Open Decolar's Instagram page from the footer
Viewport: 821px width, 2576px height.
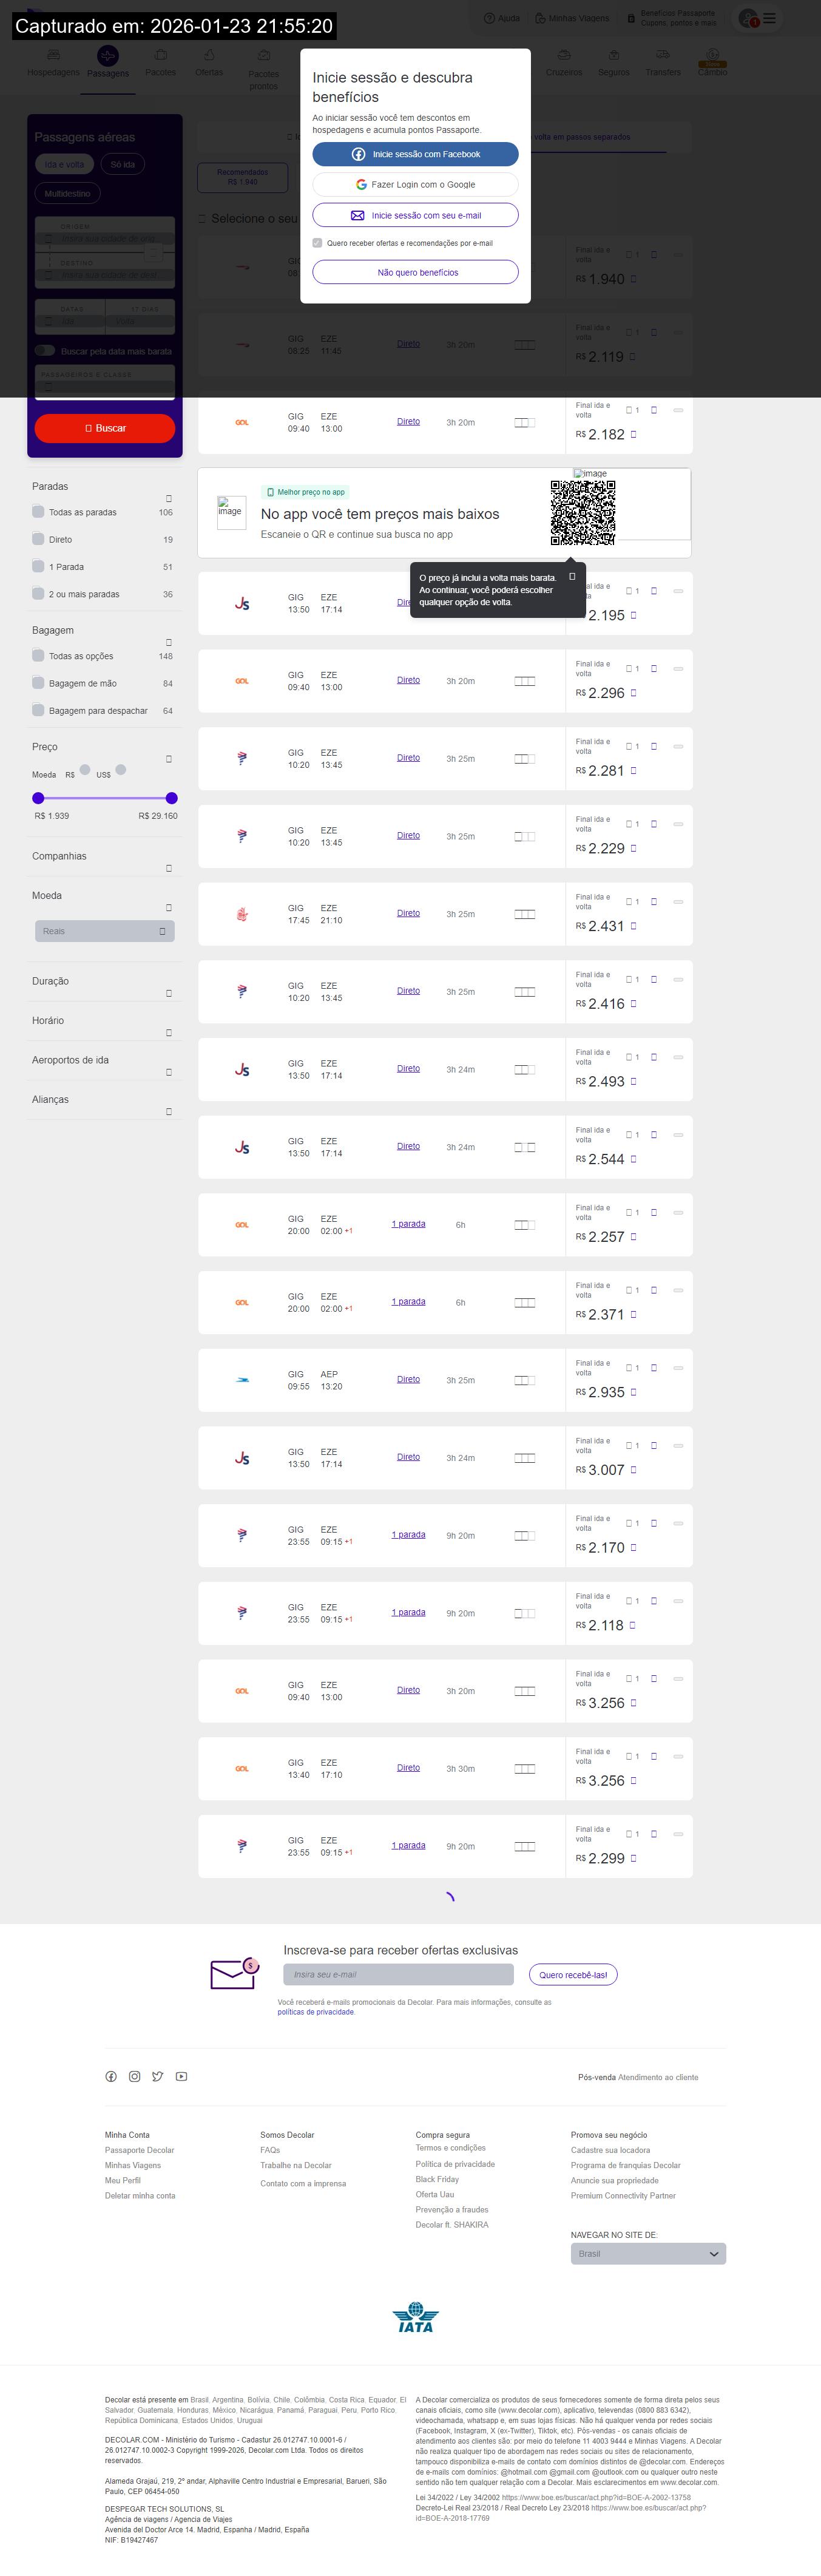134,2076
